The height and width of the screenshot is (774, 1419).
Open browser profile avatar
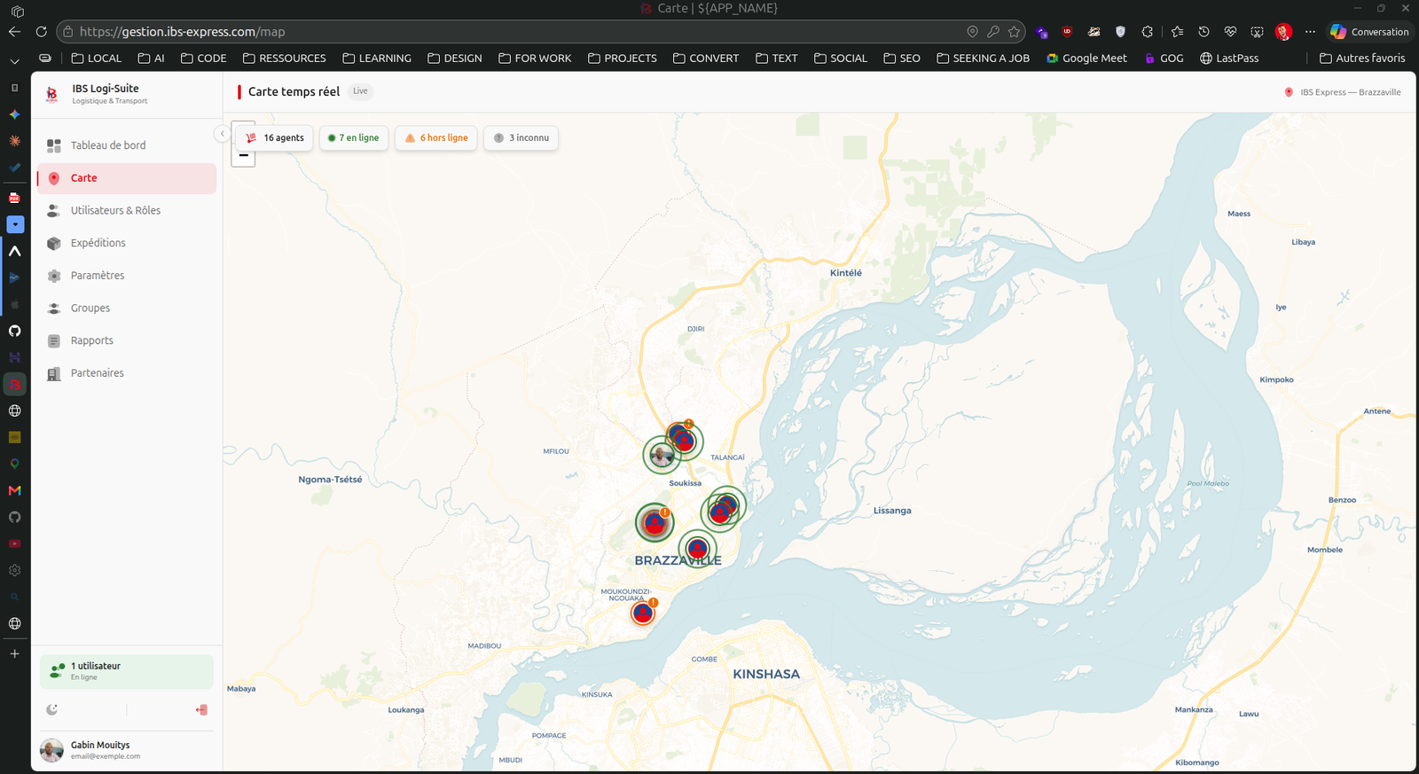tap(1283, 32)
